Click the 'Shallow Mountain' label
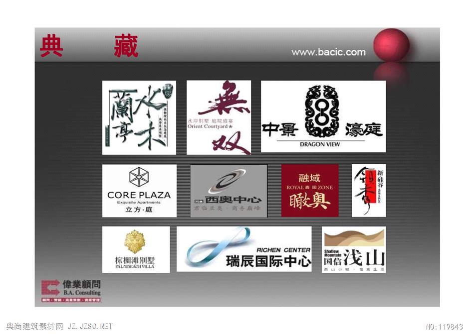 pyautogui.click(x=332, y=253)
